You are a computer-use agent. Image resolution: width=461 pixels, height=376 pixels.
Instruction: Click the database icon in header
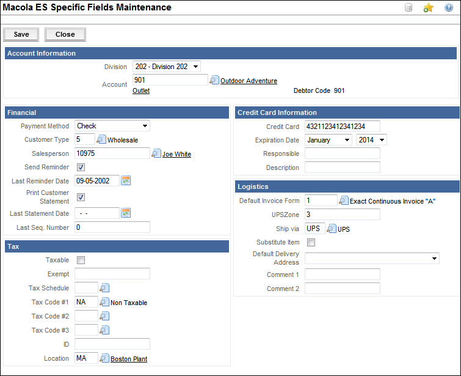coord(408,8)
